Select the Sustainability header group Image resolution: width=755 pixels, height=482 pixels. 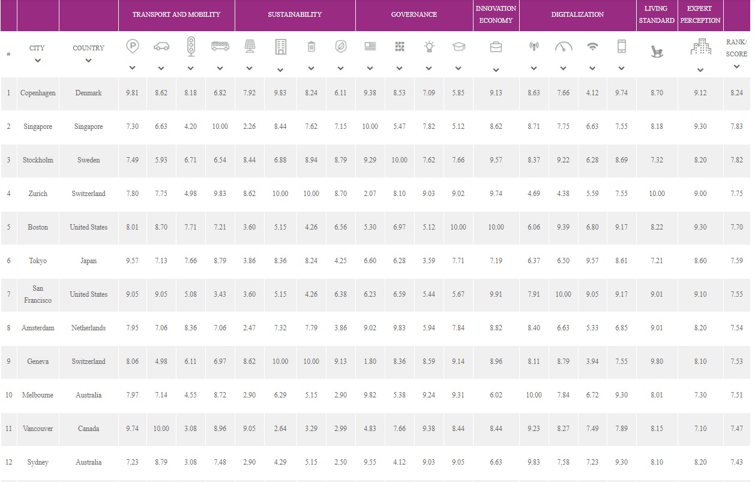(295, 14)
